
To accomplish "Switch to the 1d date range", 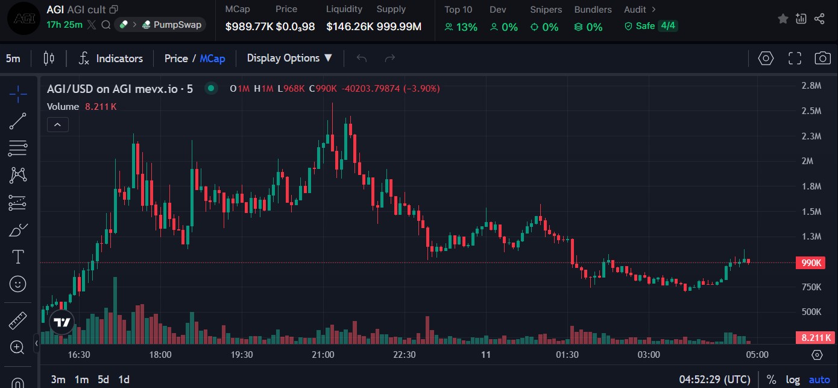I will 124,380.
